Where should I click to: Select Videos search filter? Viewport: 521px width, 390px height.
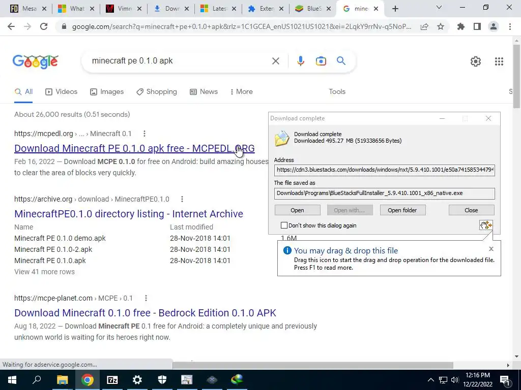pyautogui.click(x=61, y=92)
